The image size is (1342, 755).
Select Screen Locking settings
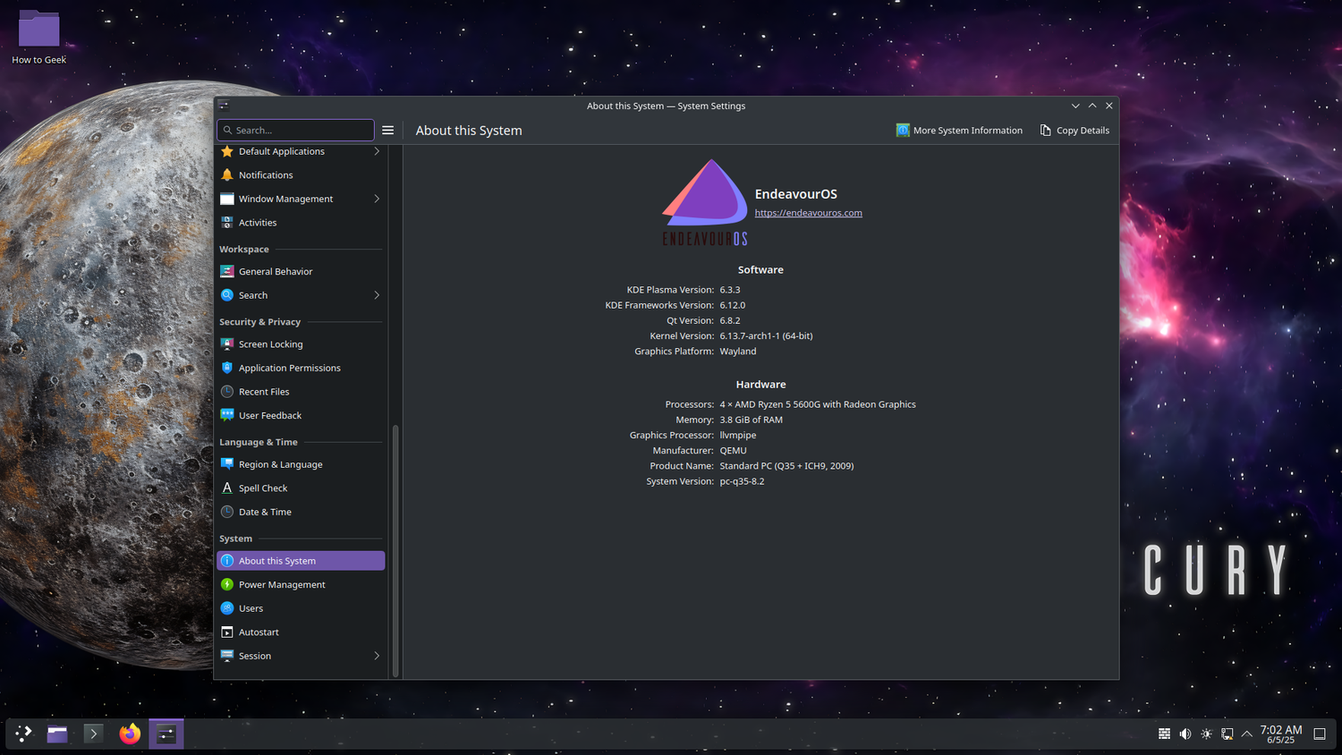(x=301, y=344)
